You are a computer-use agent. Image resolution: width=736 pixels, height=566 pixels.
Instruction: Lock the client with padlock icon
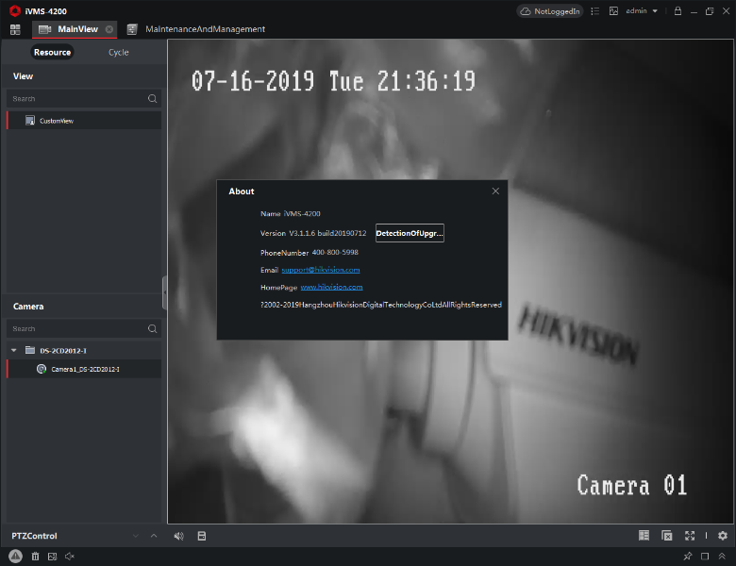[x=677, y=10]
